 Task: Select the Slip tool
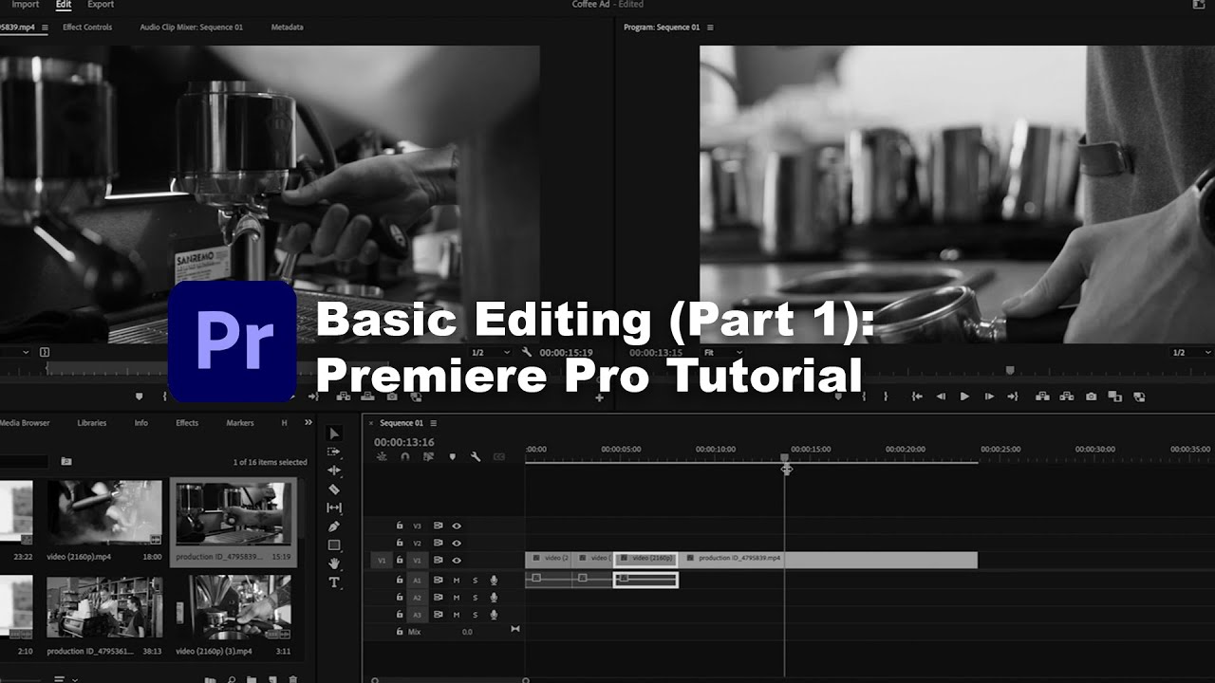click(334, 508)
